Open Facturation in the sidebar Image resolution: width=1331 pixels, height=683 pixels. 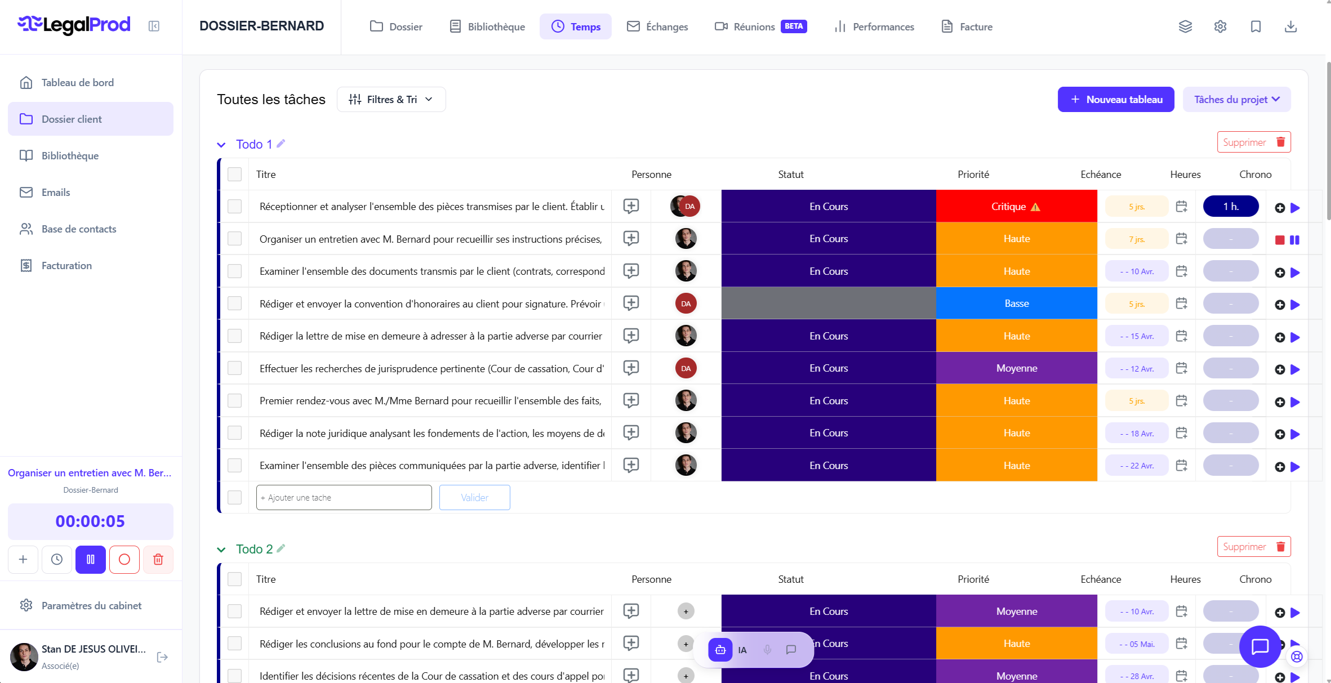point(66,265)
